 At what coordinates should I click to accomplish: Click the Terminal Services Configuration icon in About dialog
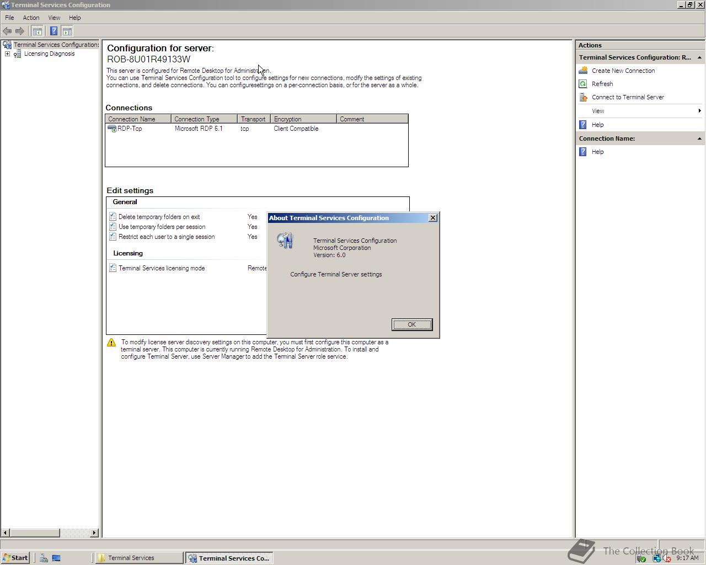(x=285, y=241)
